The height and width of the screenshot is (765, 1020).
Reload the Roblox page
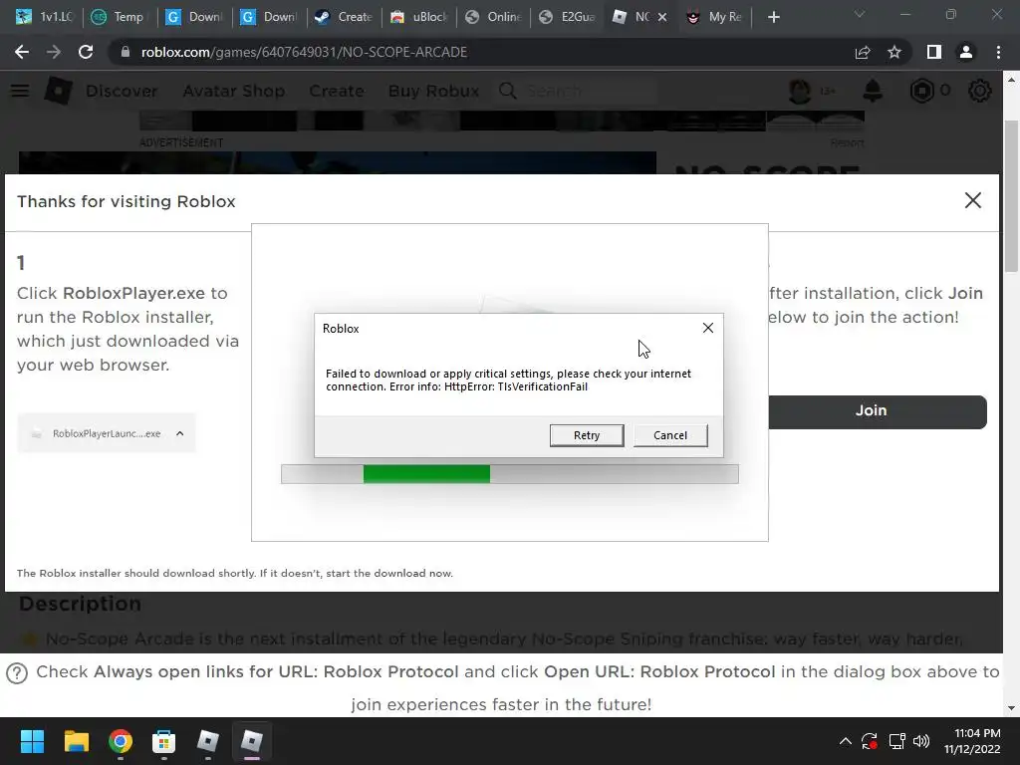pyautogui.click(x=86, y=52)
